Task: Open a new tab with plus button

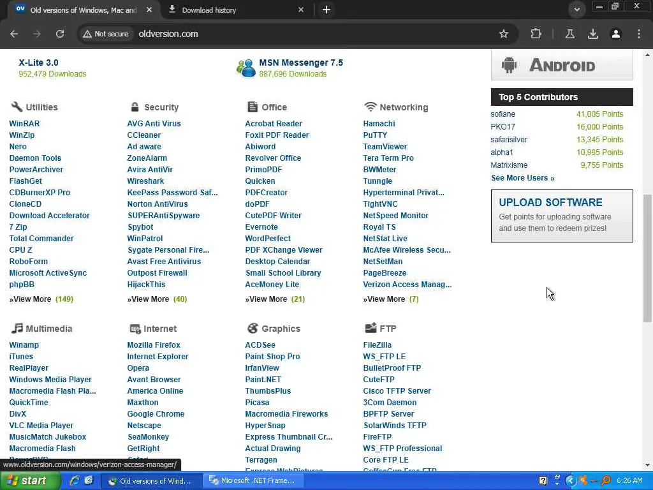Action: coord(326,10)
